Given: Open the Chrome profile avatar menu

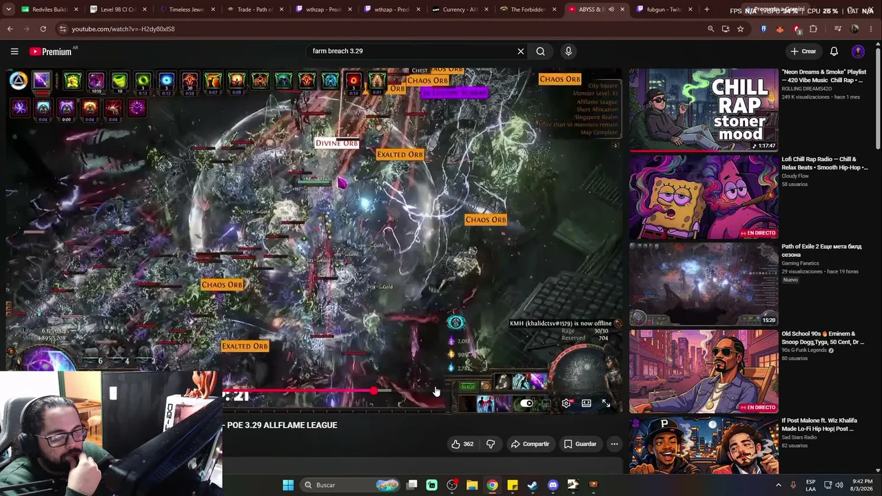Looking at the screenshot, I should coord(854,29).
